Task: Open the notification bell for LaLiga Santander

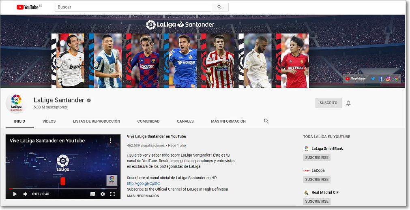Action: [x=348, y=103]
